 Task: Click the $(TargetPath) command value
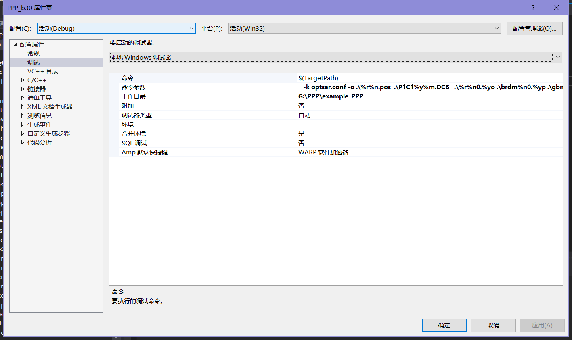318,78
